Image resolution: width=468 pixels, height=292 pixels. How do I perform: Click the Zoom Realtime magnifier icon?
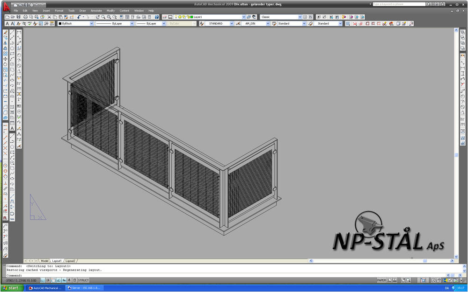coord(103,17)
